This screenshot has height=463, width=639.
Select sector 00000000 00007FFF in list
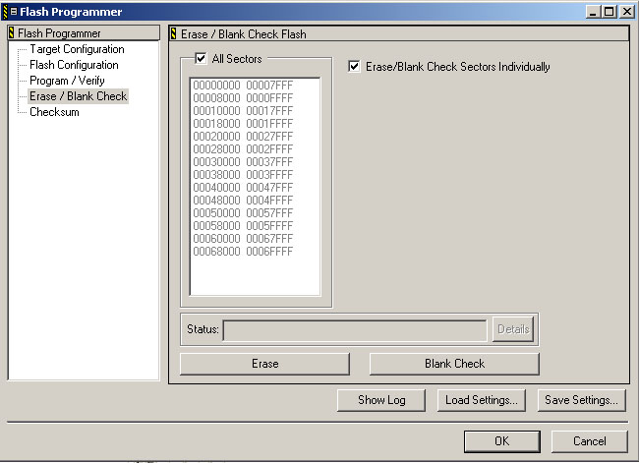coord(243,86)
